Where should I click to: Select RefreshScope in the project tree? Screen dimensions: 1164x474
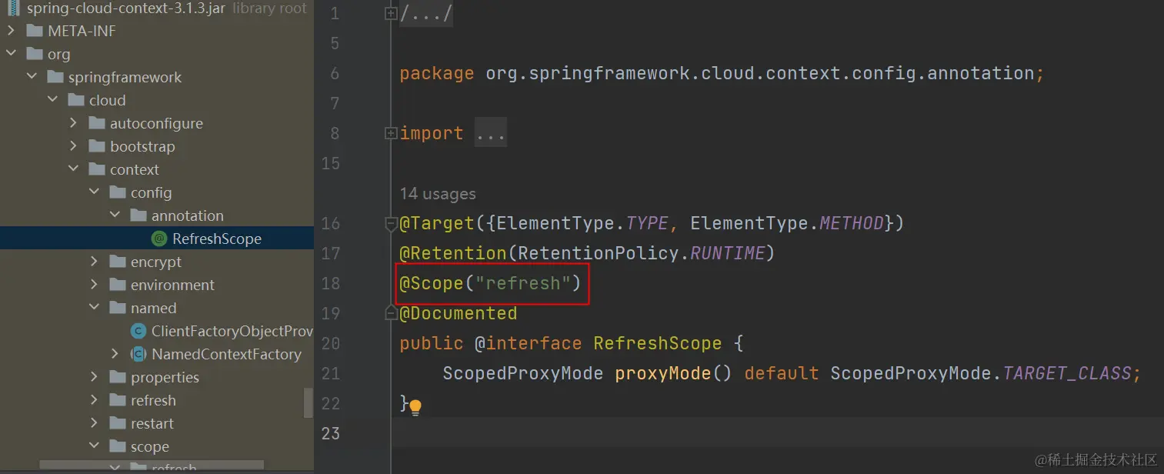216,239
